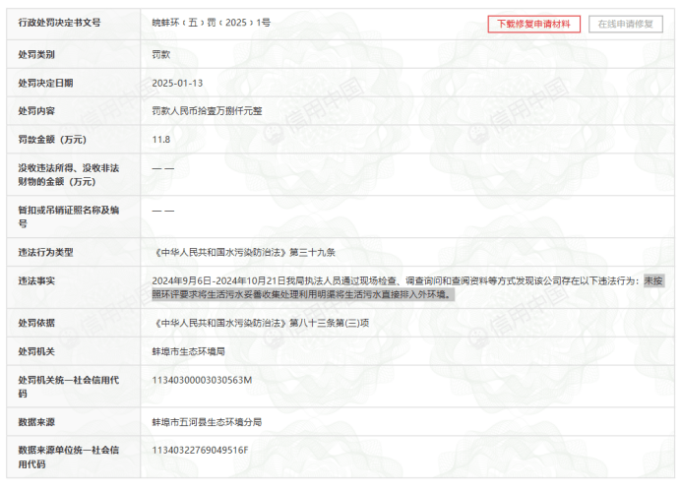The width and height of the screenshot is (681, 491).
Task: Click the 处罚机关 label
Action: pos(36,351)
